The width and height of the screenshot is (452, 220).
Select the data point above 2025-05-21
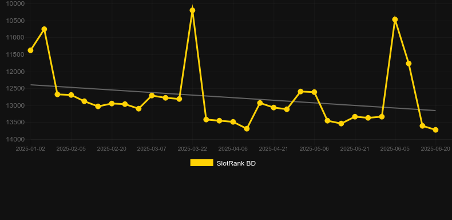pos(355,117)
